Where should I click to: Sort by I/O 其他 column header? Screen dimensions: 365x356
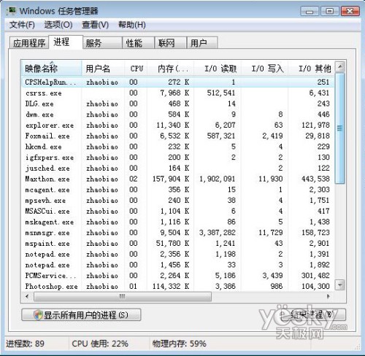pos(311,69)
